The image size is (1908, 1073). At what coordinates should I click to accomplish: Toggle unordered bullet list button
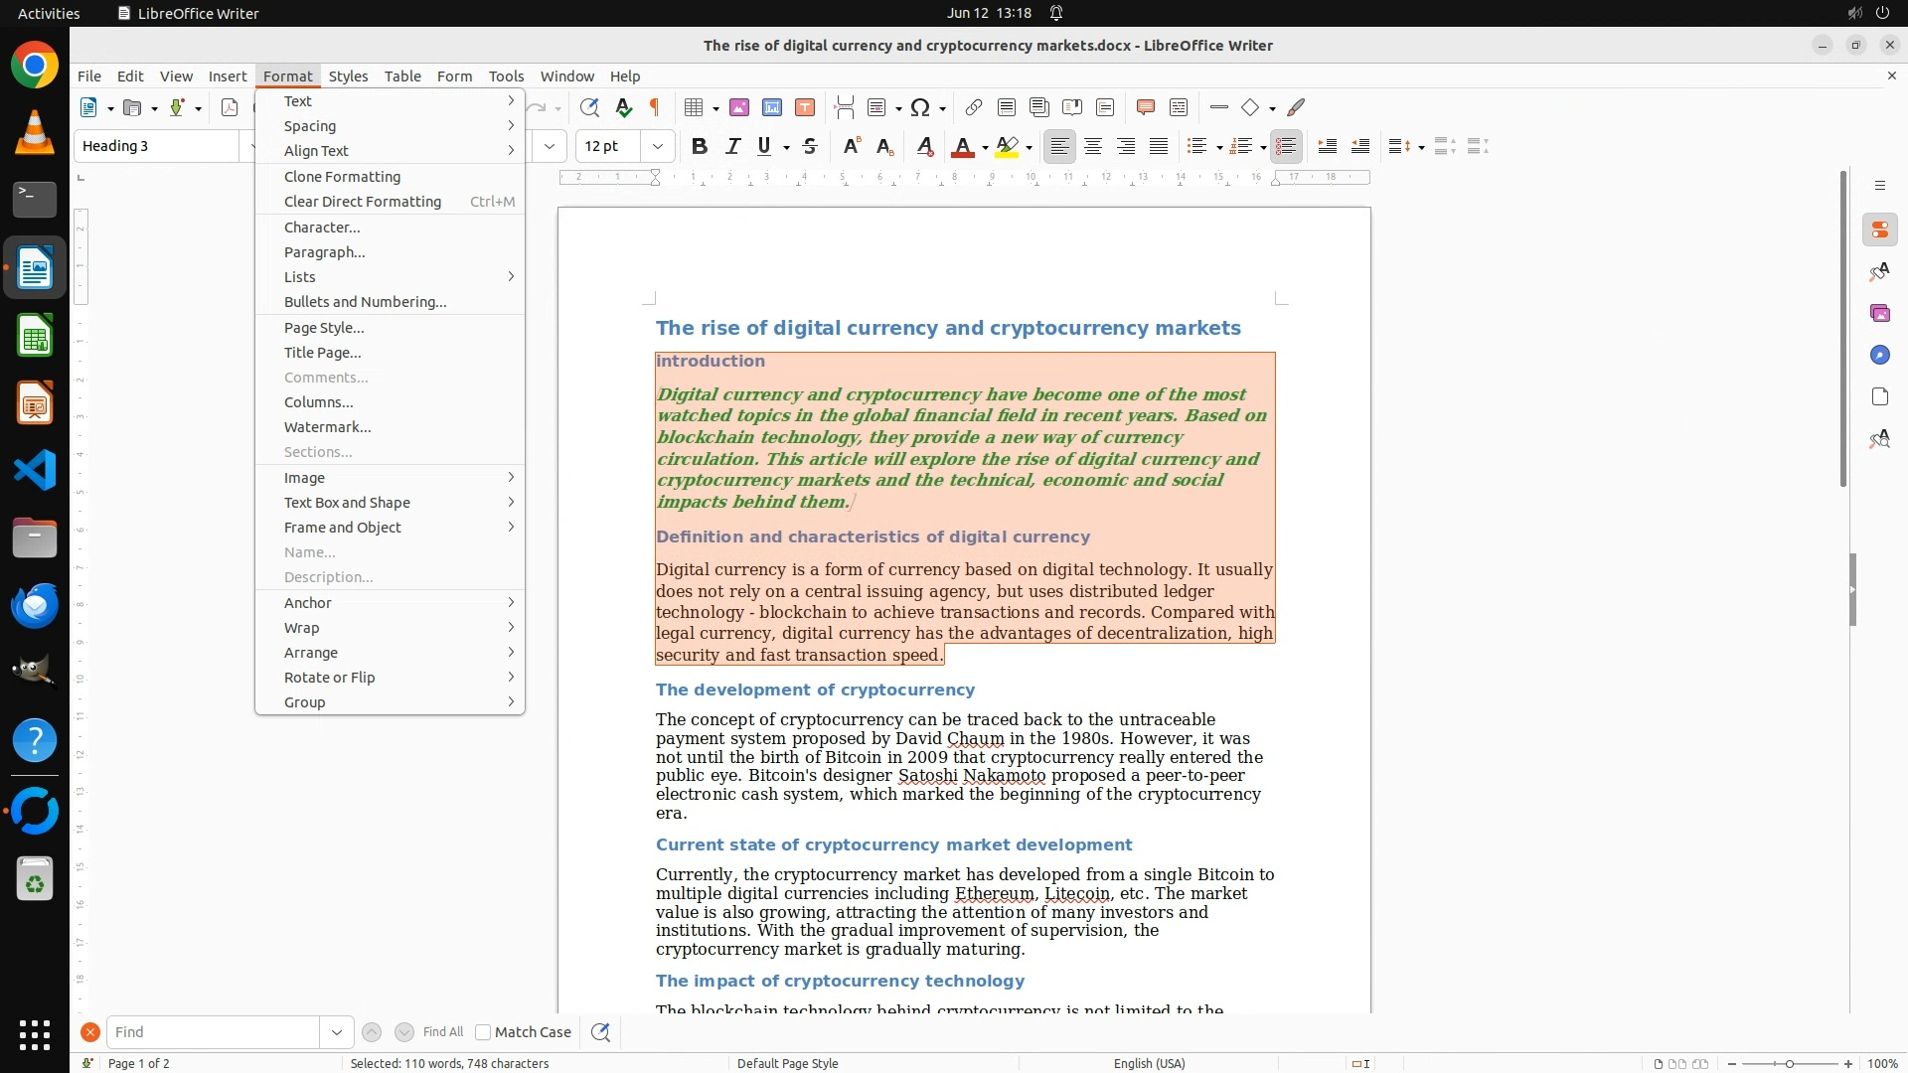click(1196, 147)
